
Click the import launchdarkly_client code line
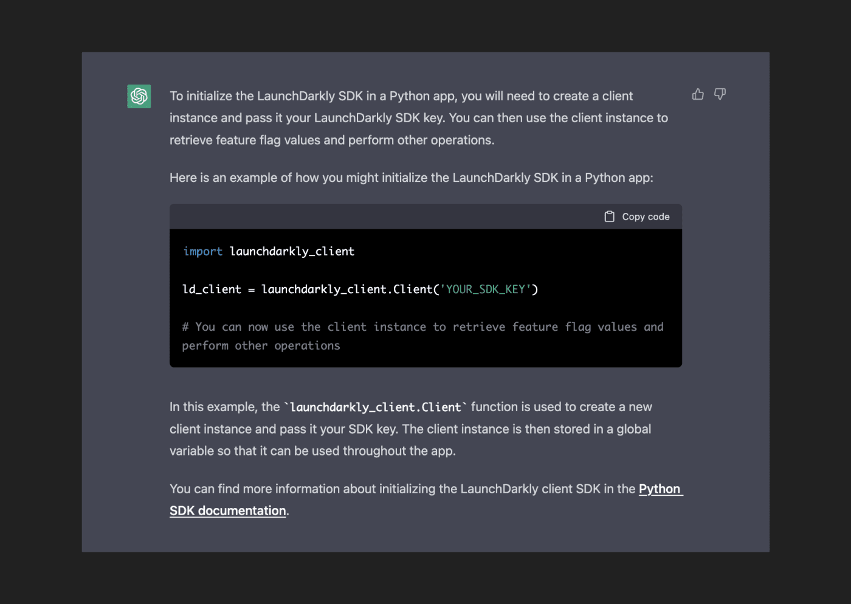(269, 251)
